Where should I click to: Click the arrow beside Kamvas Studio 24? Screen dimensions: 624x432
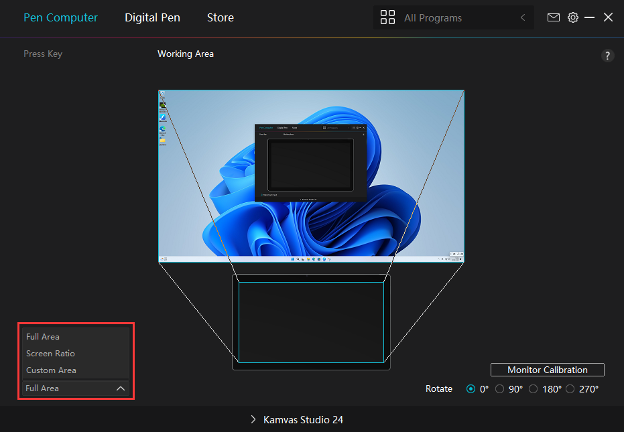tap(253, 419)
